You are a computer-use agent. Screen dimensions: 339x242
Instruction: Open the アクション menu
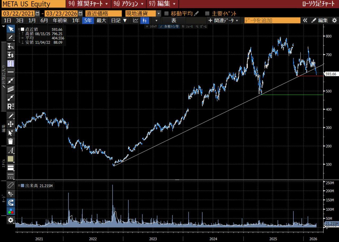pyautogui.click(x=128, y=4)
